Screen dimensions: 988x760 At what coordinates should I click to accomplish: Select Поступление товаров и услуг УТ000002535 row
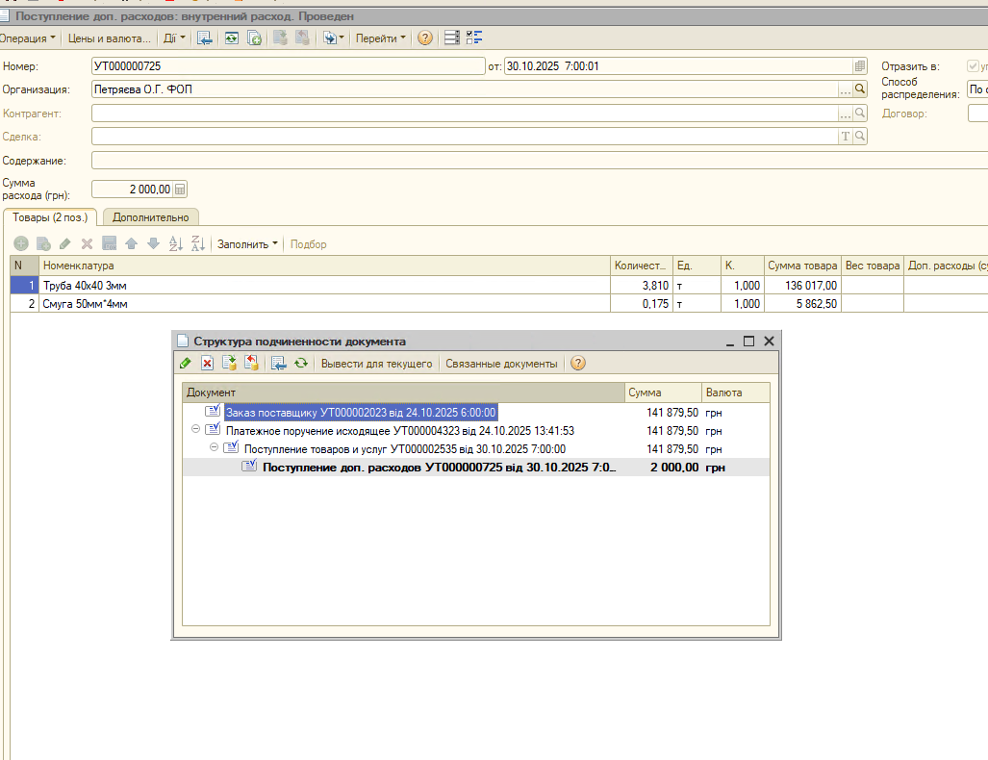pyautogui.click(x=404, y=449)
